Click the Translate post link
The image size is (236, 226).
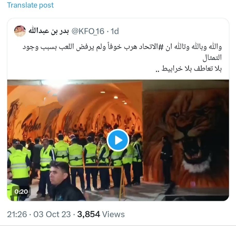(30, 5)
